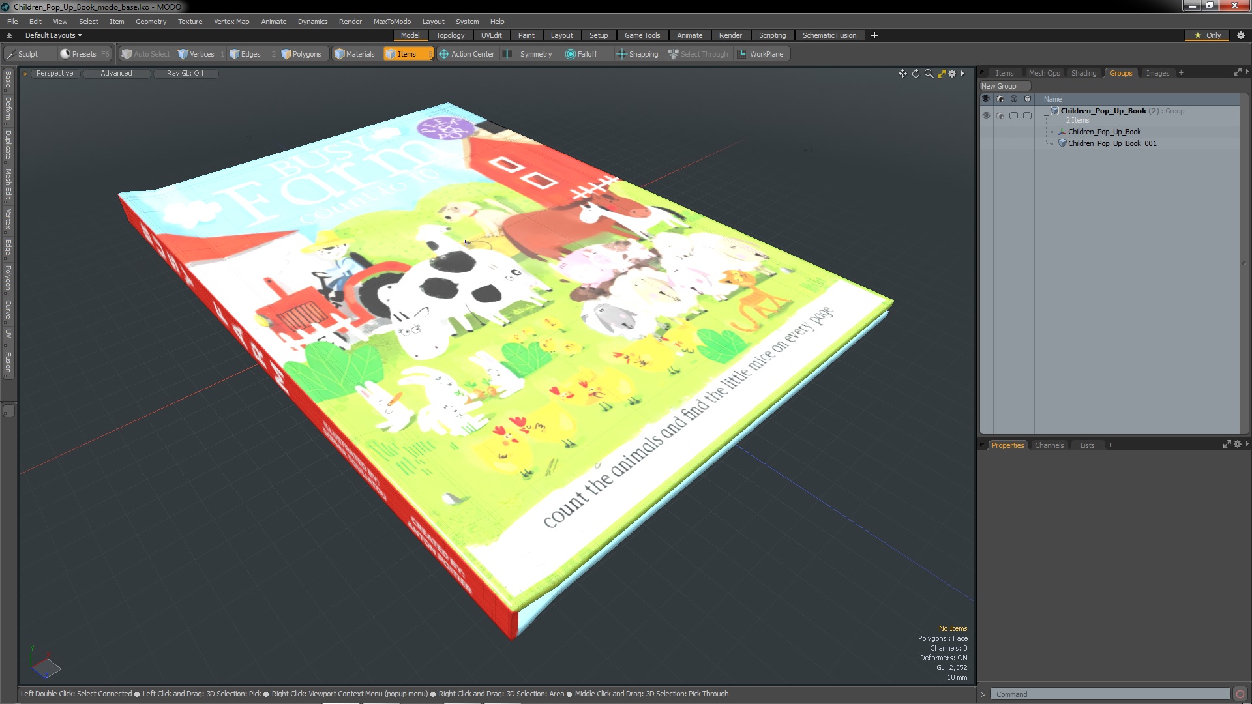1252x704 pixels.
Task: Click the arrow at Properties panel top-right
Action: pyautogui.click(x=1247, y=444)
